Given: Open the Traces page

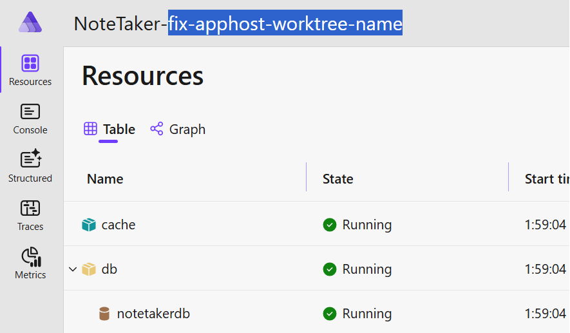Looking at the screenshot, I should 30,215.
